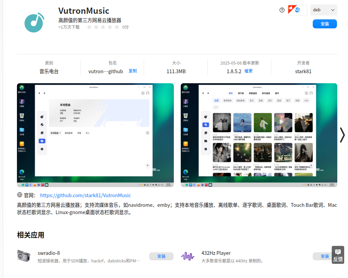Click the 反馈 feedback chat button

pyautogui.click(x=338, y=255)
